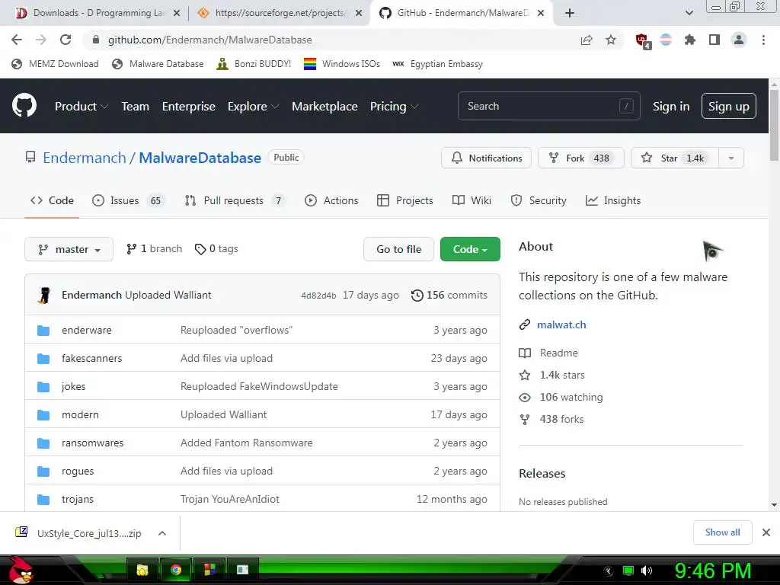
Task: Open Chrome three-dot menu
Action: pos(763,40)
